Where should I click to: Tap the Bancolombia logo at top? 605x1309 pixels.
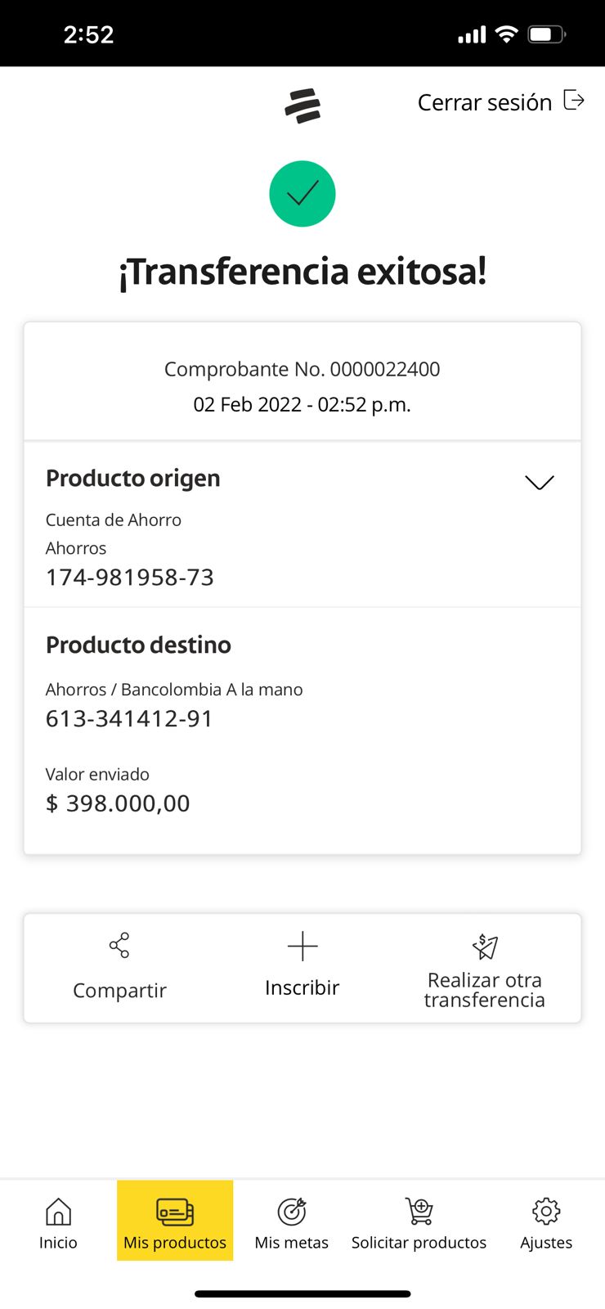[x=302, y=106]
